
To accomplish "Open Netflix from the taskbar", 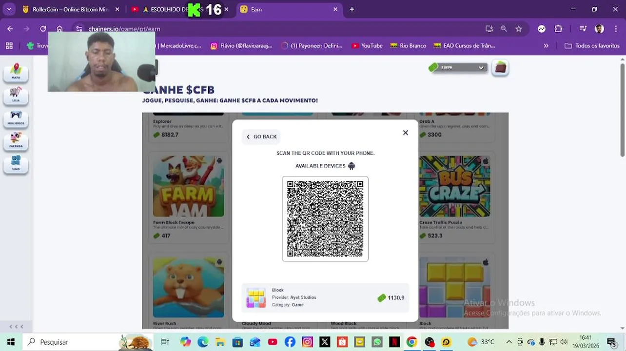I will (x=394, y=342).
